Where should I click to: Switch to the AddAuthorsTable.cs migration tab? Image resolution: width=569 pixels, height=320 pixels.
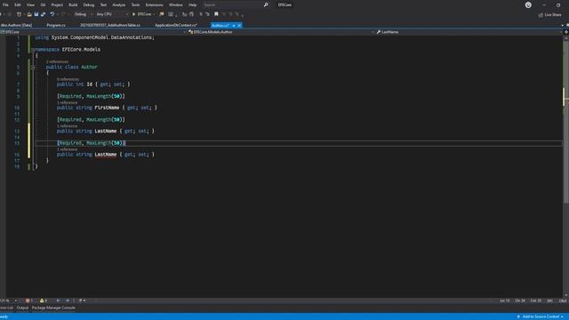point(110,26)
